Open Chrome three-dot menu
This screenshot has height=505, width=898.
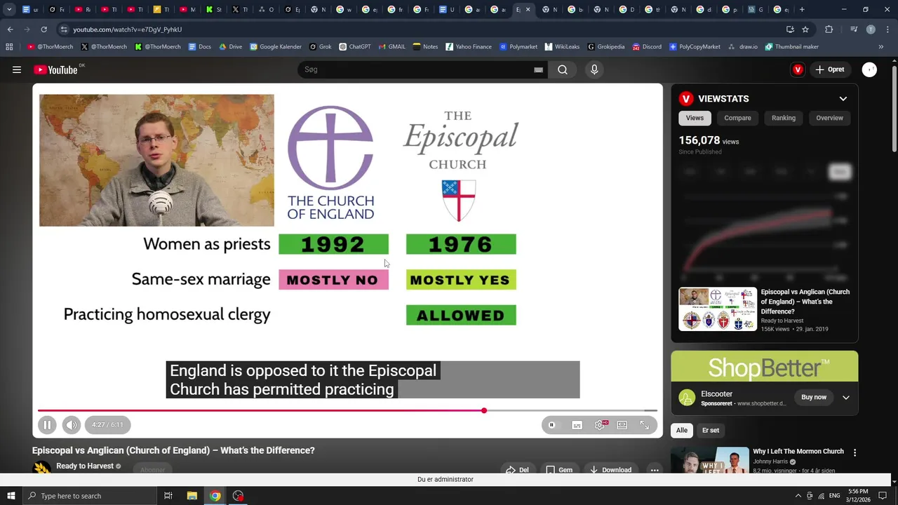pyautogui.click(x=887, y=29)
